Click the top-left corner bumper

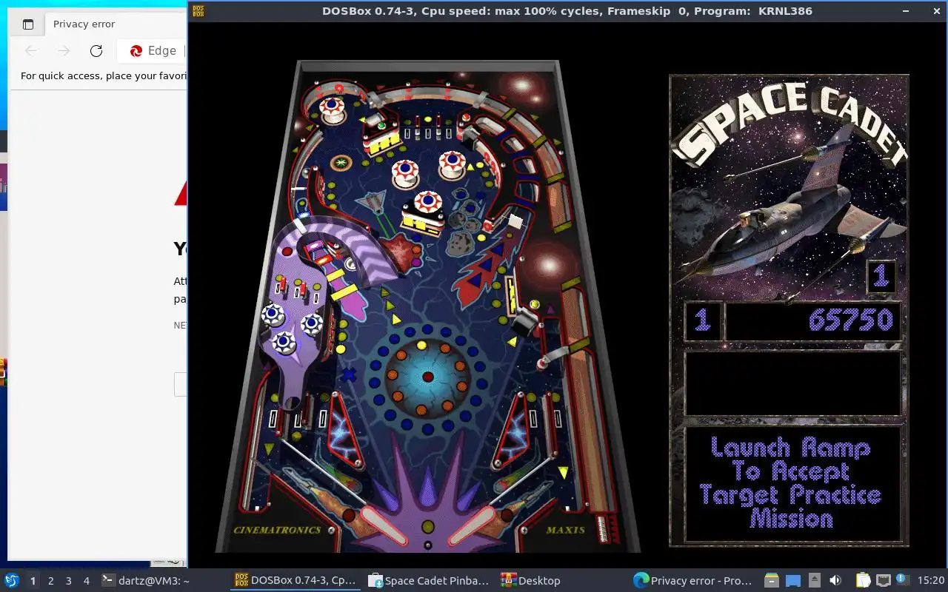(331, 110)
